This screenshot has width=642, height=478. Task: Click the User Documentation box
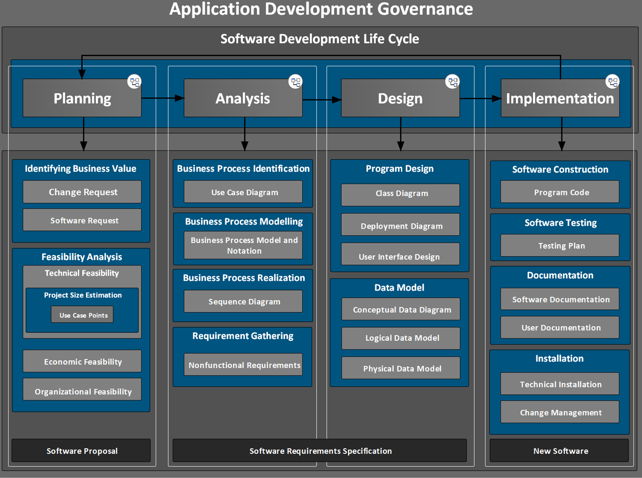pyautogui.click(x=560, y=327)
